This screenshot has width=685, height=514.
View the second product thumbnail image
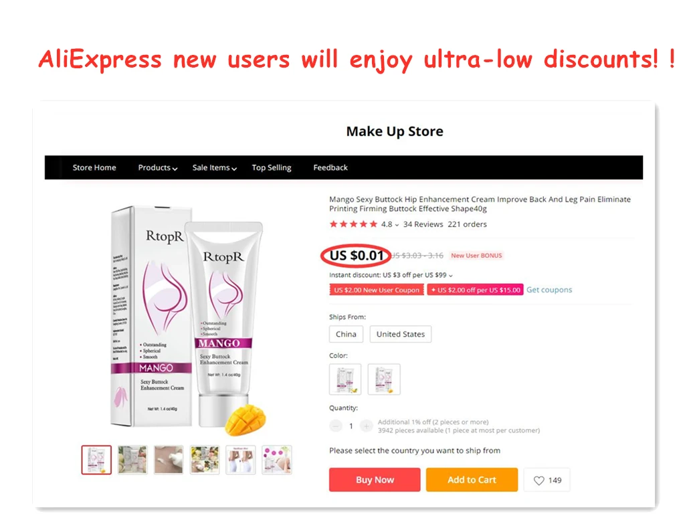point(132,460)
